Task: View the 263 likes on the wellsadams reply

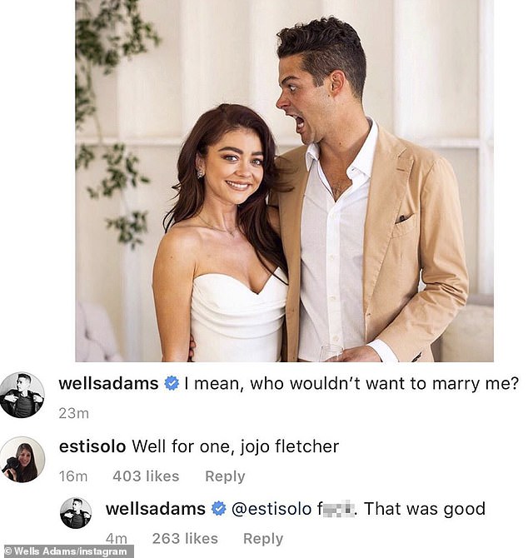Action: pos(185,539)
